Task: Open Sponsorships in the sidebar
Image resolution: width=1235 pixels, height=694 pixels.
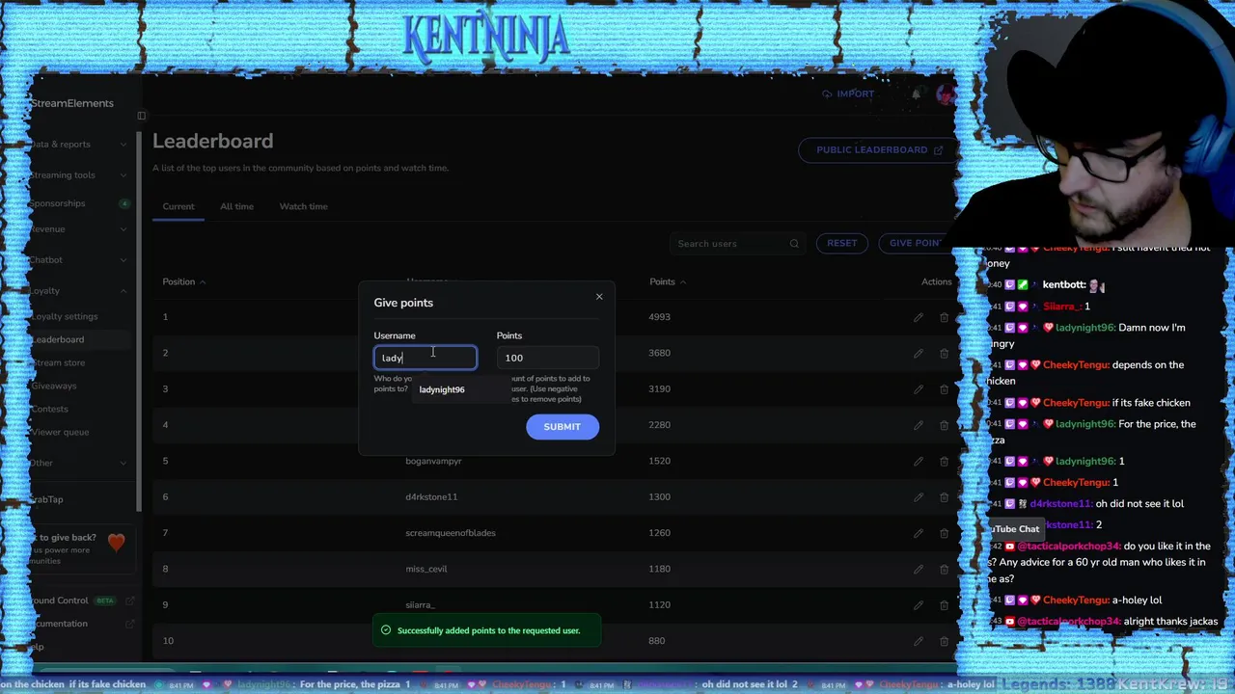Action: tap(58, 203)
